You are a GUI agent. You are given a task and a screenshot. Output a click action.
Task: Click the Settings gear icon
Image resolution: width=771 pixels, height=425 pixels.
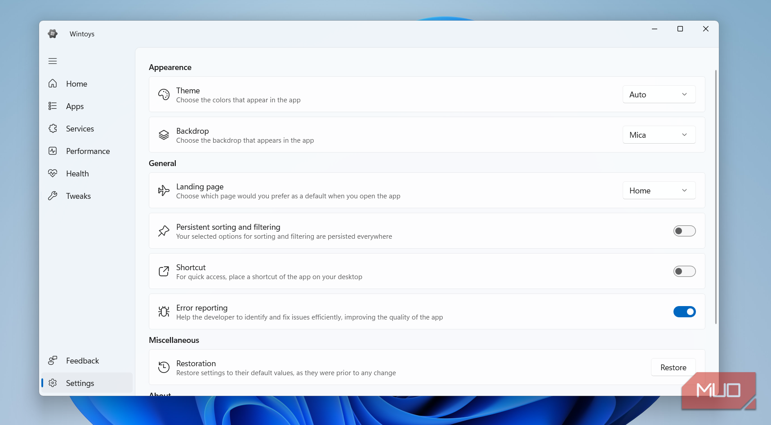(x=53, y=383)
